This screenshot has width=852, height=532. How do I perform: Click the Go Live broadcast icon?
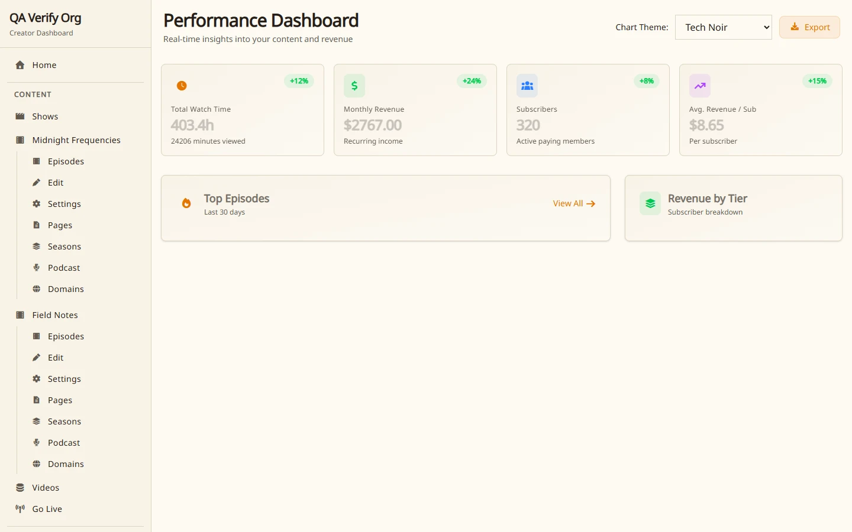[x=20, y=509]
